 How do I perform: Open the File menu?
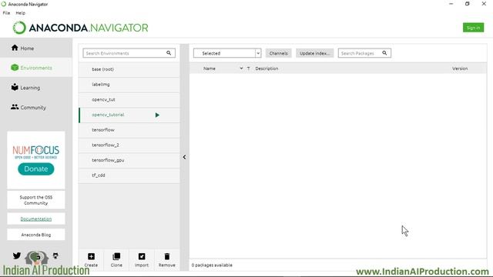click(6, 13)
